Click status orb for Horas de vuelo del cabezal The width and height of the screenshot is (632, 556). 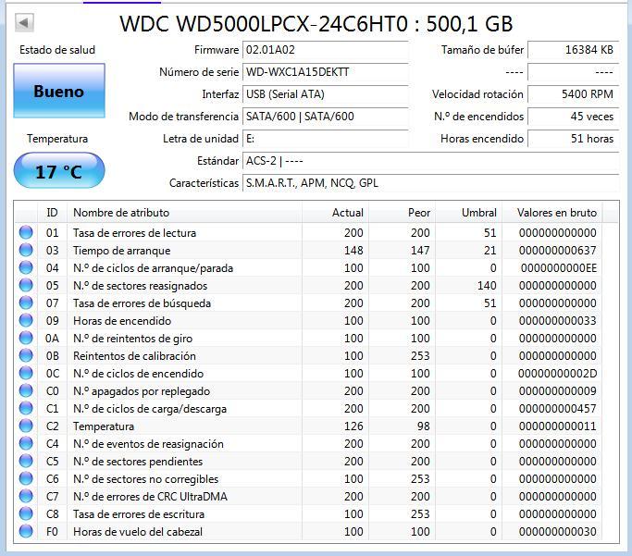26,531
